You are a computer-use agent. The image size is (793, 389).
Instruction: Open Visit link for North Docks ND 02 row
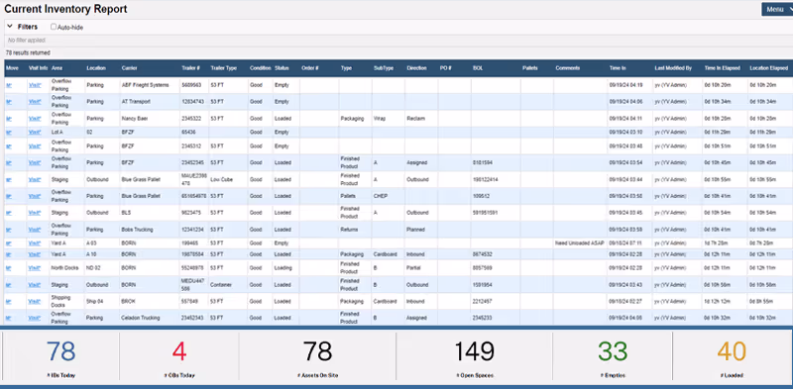[35, 268]
